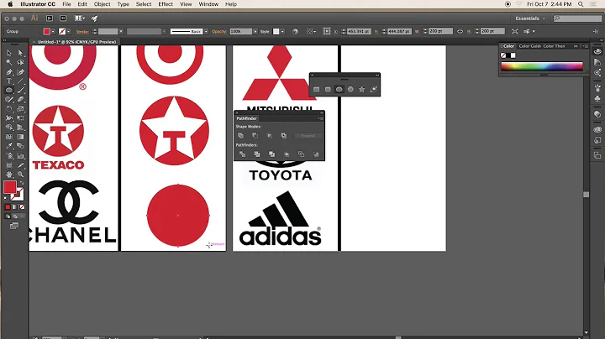Select the Ellipse tool in toolbox
Viewport: 605px width, 339px height.
pos(9,90)
